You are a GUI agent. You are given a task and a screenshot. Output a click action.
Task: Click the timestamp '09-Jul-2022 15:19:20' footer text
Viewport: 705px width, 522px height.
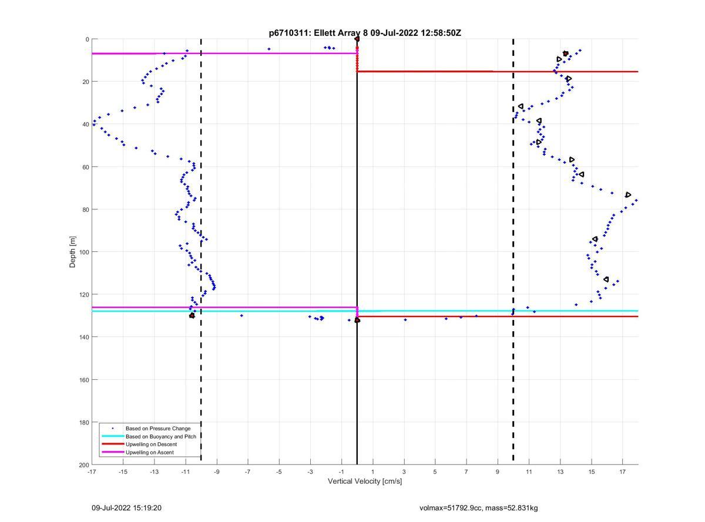[126, 508]
